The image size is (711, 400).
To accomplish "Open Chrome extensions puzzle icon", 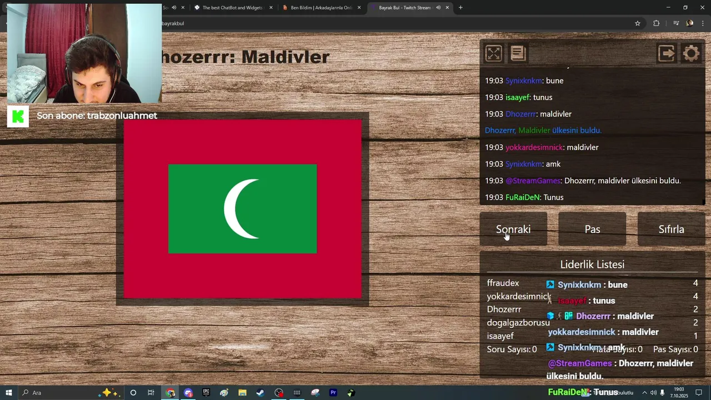I will [x=657, y=23].
